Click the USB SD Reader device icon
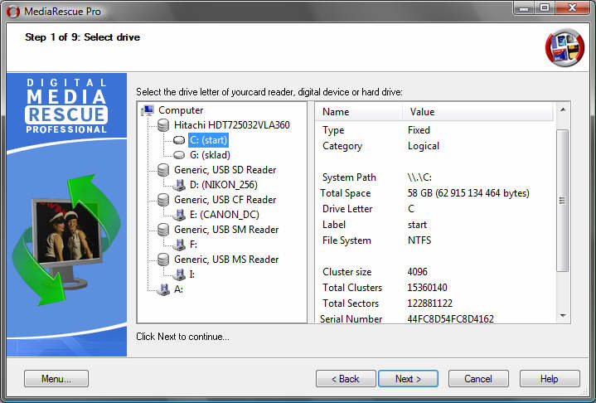The width and height of the screenshot is (596, 403). coord(163,170)
